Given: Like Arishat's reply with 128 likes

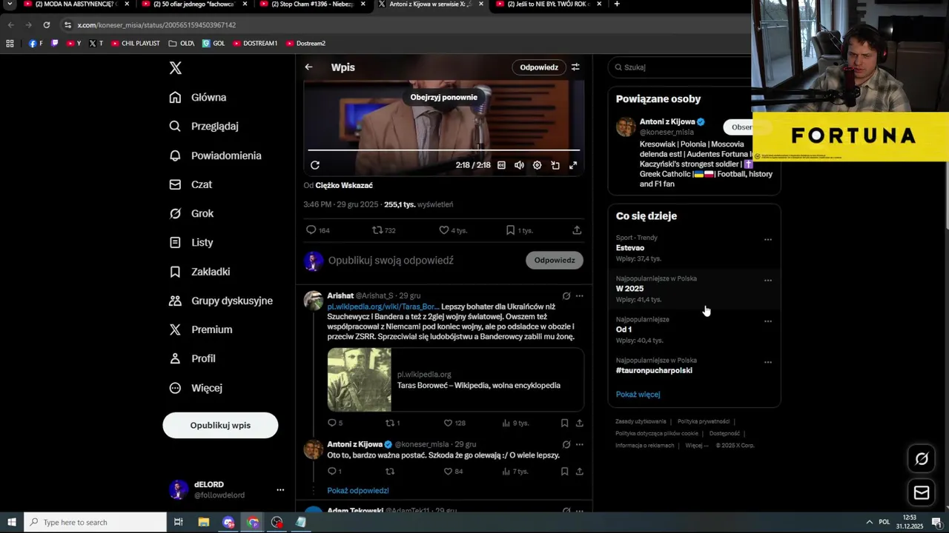Looking at the screenshot, I should coord(454,423).
